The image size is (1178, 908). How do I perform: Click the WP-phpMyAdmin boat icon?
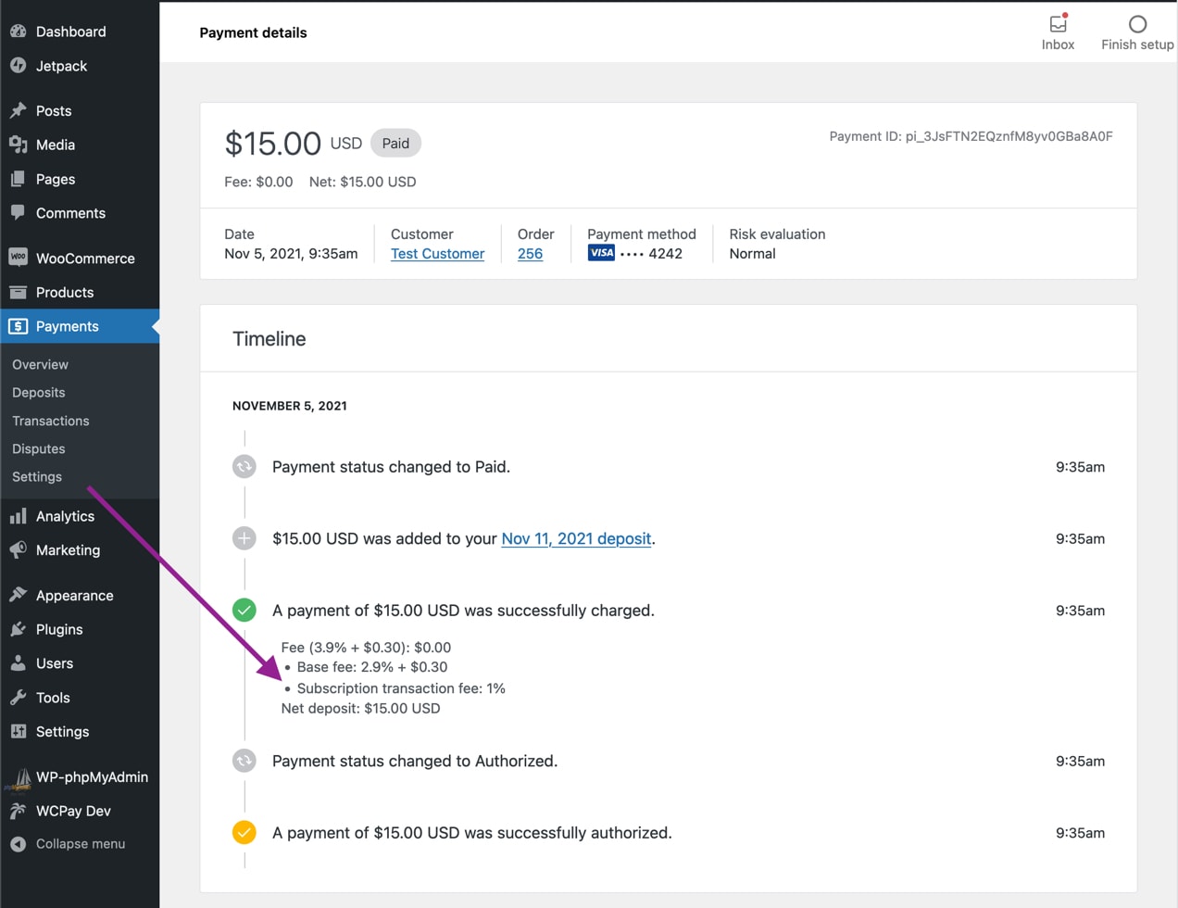tap(18, 777)
